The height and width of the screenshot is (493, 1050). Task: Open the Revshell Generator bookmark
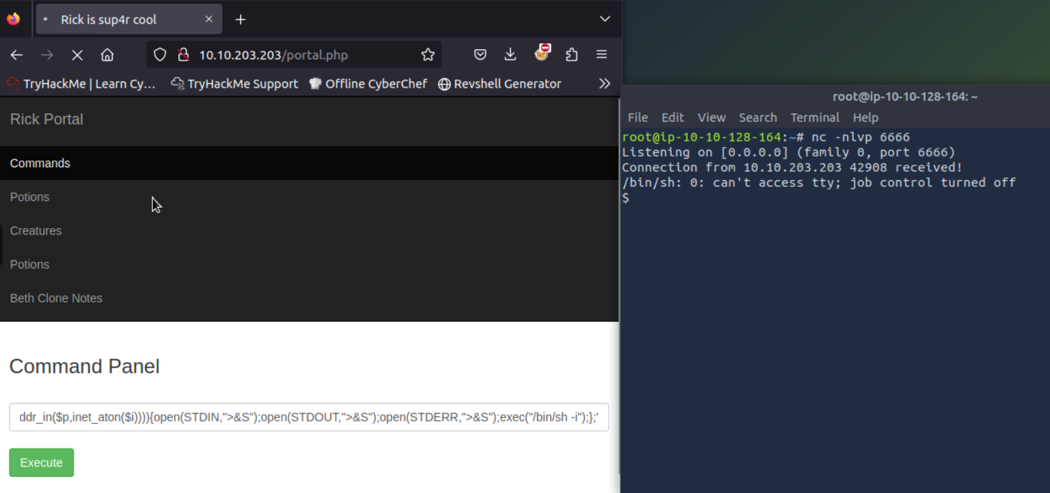499,84
